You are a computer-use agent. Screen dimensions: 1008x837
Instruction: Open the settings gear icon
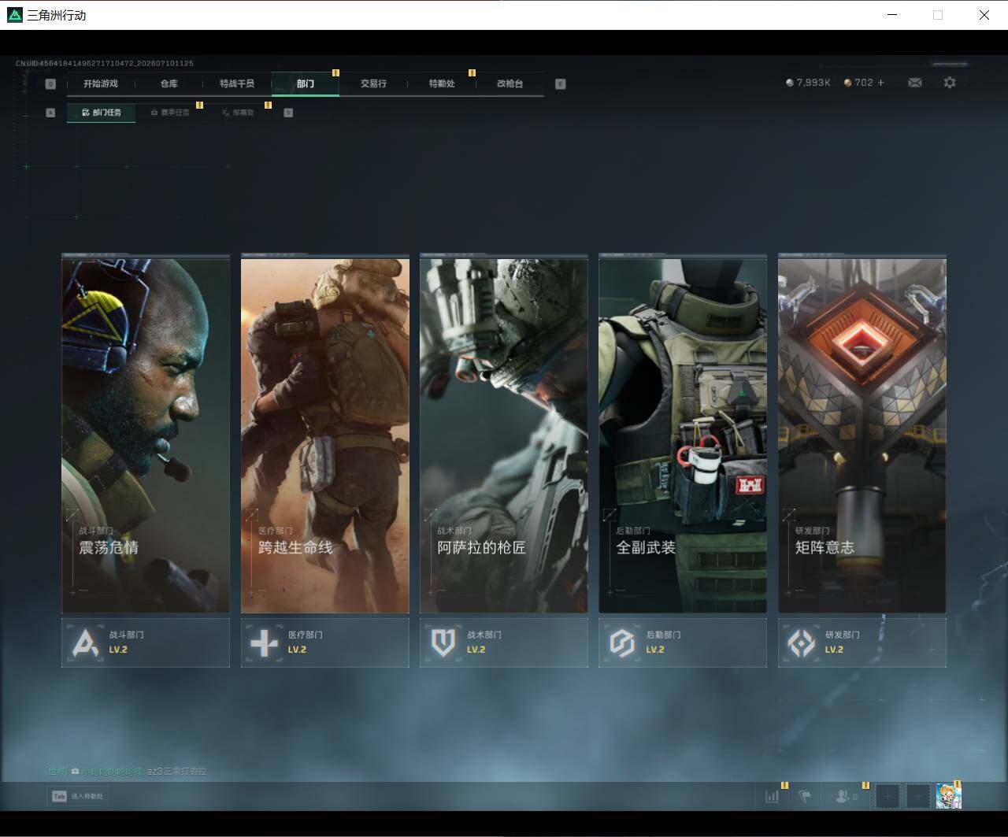click(x=950, y=83)
